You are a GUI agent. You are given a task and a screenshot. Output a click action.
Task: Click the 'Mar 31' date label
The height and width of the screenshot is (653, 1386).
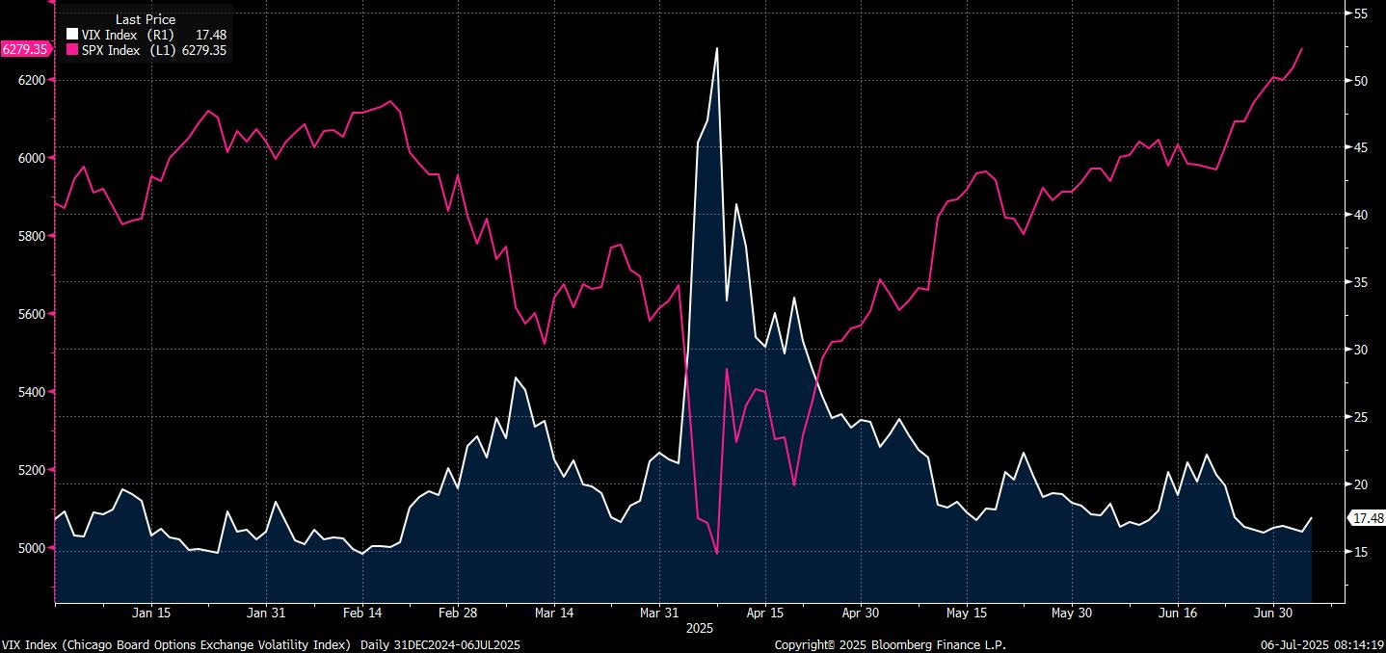658,613
